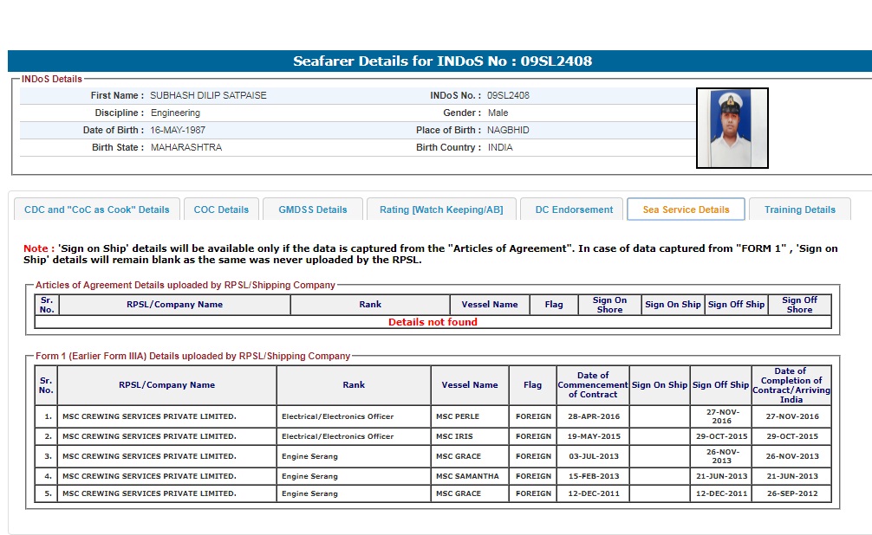Click the Sign Off Shore column header

click(x=799, y=305)
